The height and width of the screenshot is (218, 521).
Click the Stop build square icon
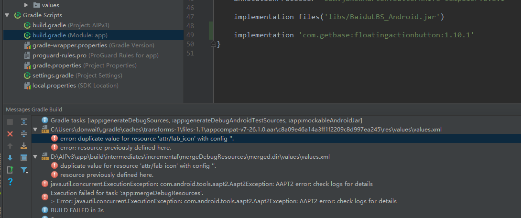[x=10, y=122]
